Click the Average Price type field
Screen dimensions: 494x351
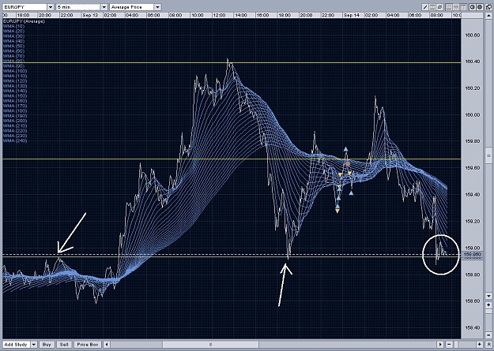pyautogui.click(x=132, y=7)
